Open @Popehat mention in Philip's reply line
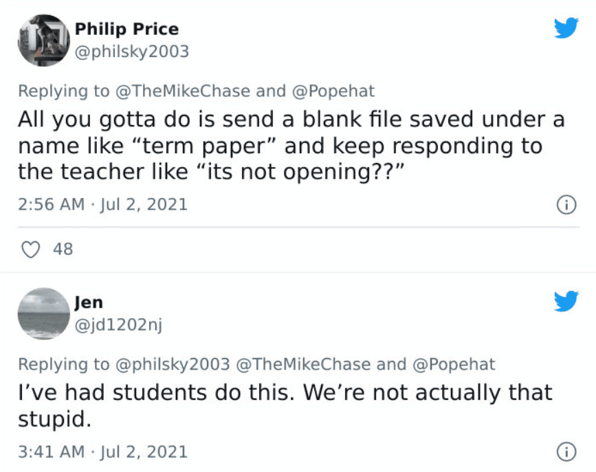 click(333, 91)
